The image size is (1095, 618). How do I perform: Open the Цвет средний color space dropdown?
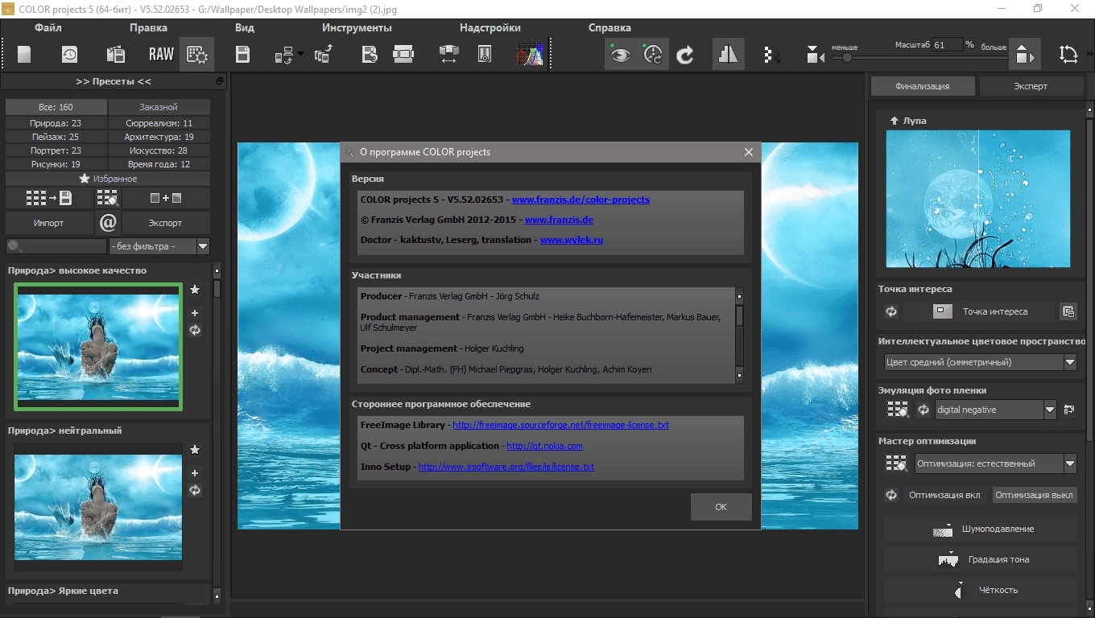point(980,362)
